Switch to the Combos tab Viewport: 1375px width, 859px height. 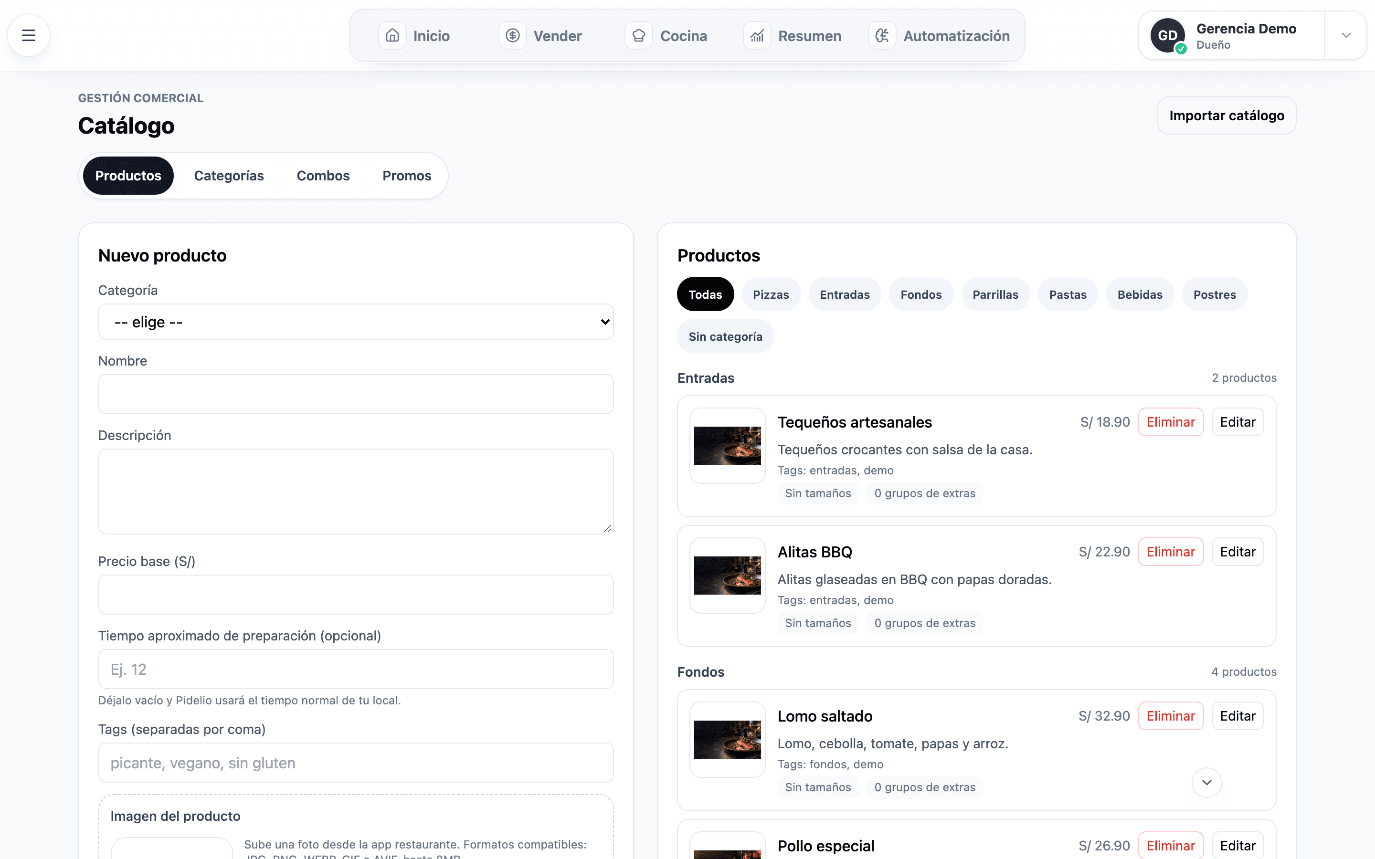point(323,176)
